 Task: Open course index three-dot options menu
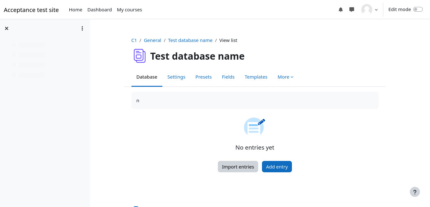click(x=82, y=28)
